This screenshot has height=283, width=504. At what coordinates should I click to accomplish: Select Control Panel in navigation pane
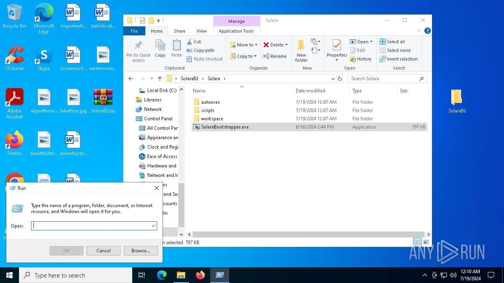coord(154,119)
